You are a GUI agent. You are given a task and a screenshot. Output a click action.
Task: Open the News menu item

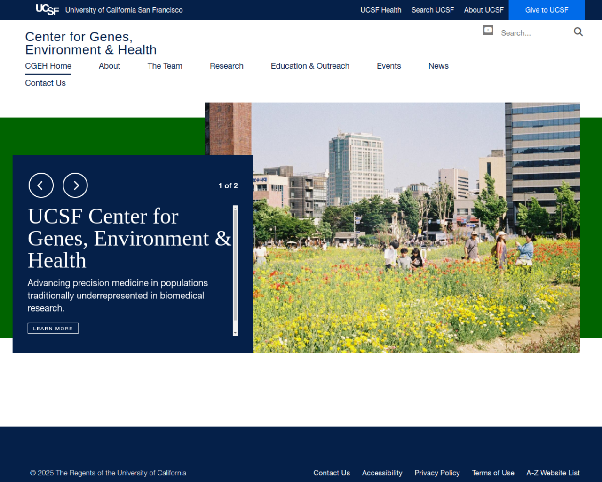click(438, 66)
